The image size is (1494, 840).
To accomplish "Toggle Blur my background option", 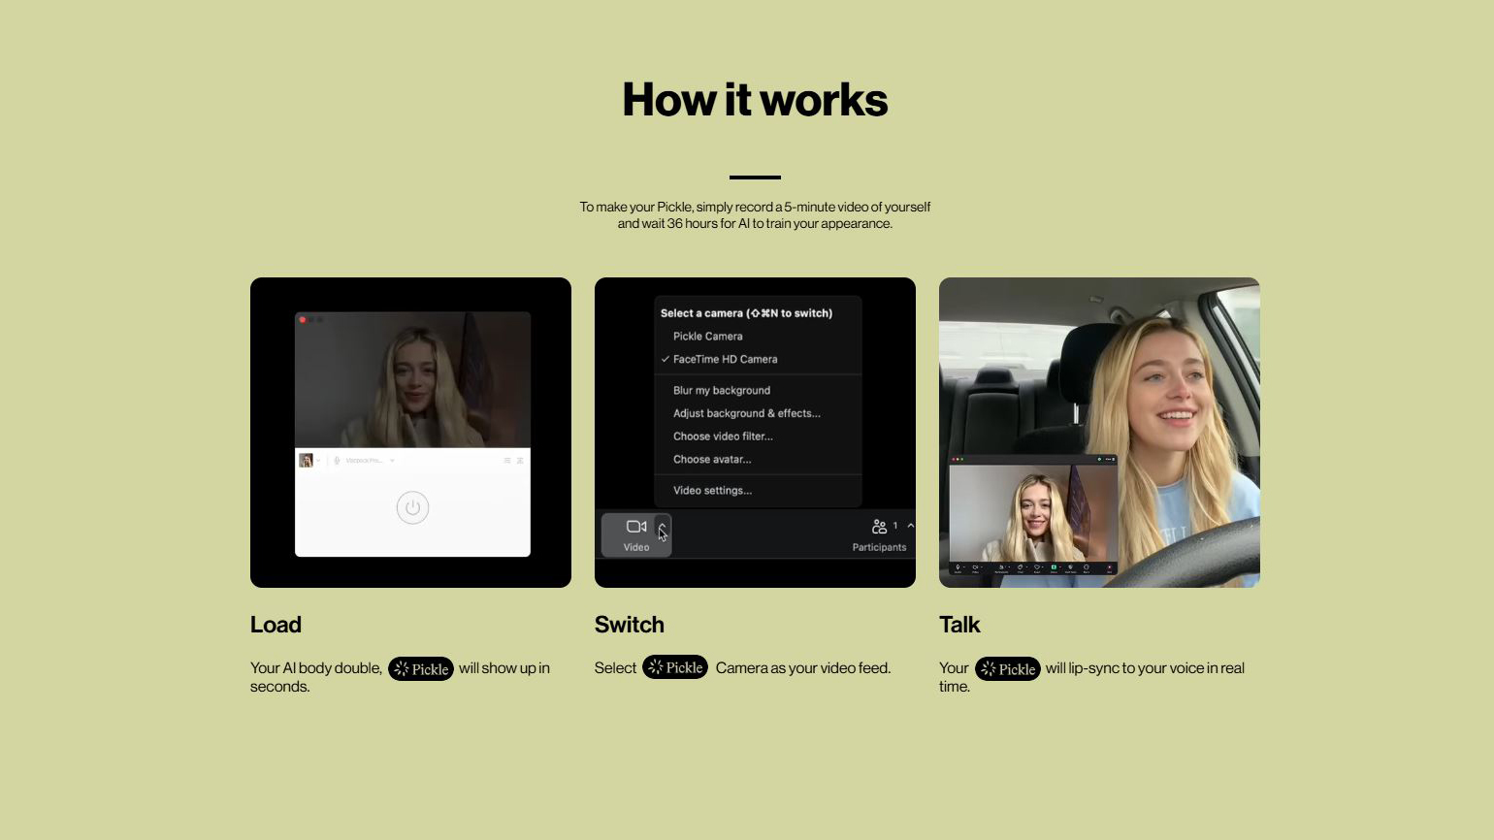I will point(721,391).
